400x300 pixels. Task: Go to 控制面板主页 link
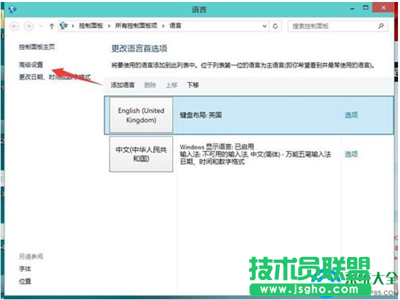36,48
